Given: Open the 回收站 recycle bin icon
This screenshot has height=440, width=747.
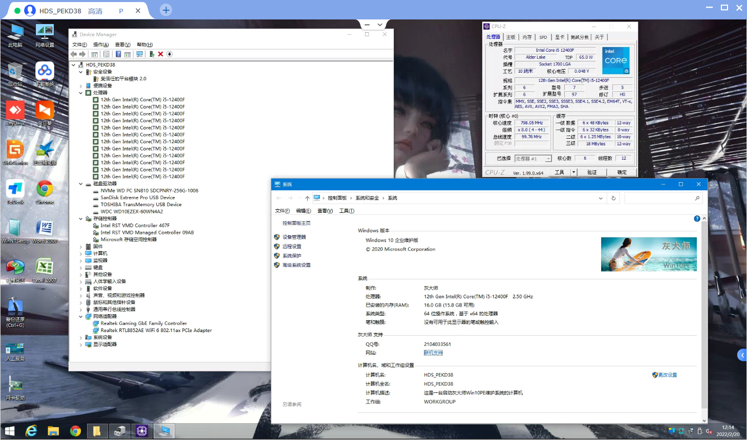Looking at the screenshot, I should point(15,74).
